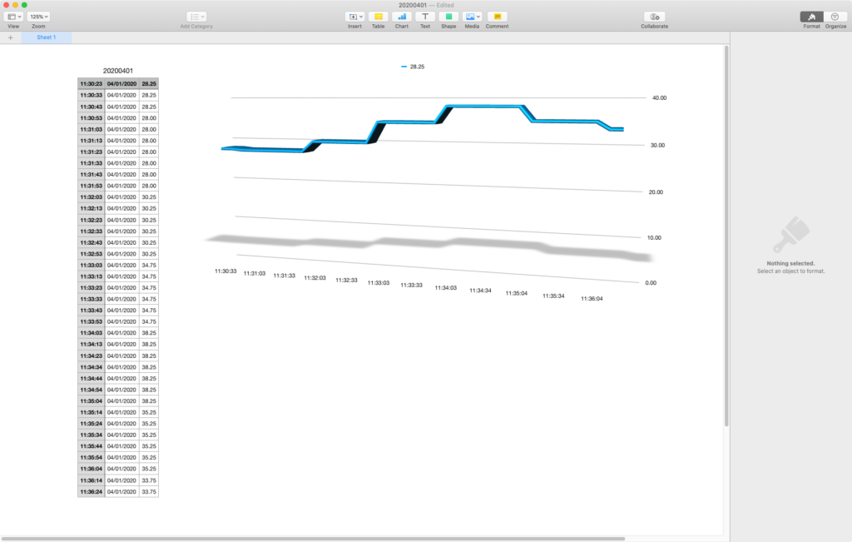The image size is (852, 542).
Task: Open the Media dropdown in the toolbar
Action: tap(472, 17)
